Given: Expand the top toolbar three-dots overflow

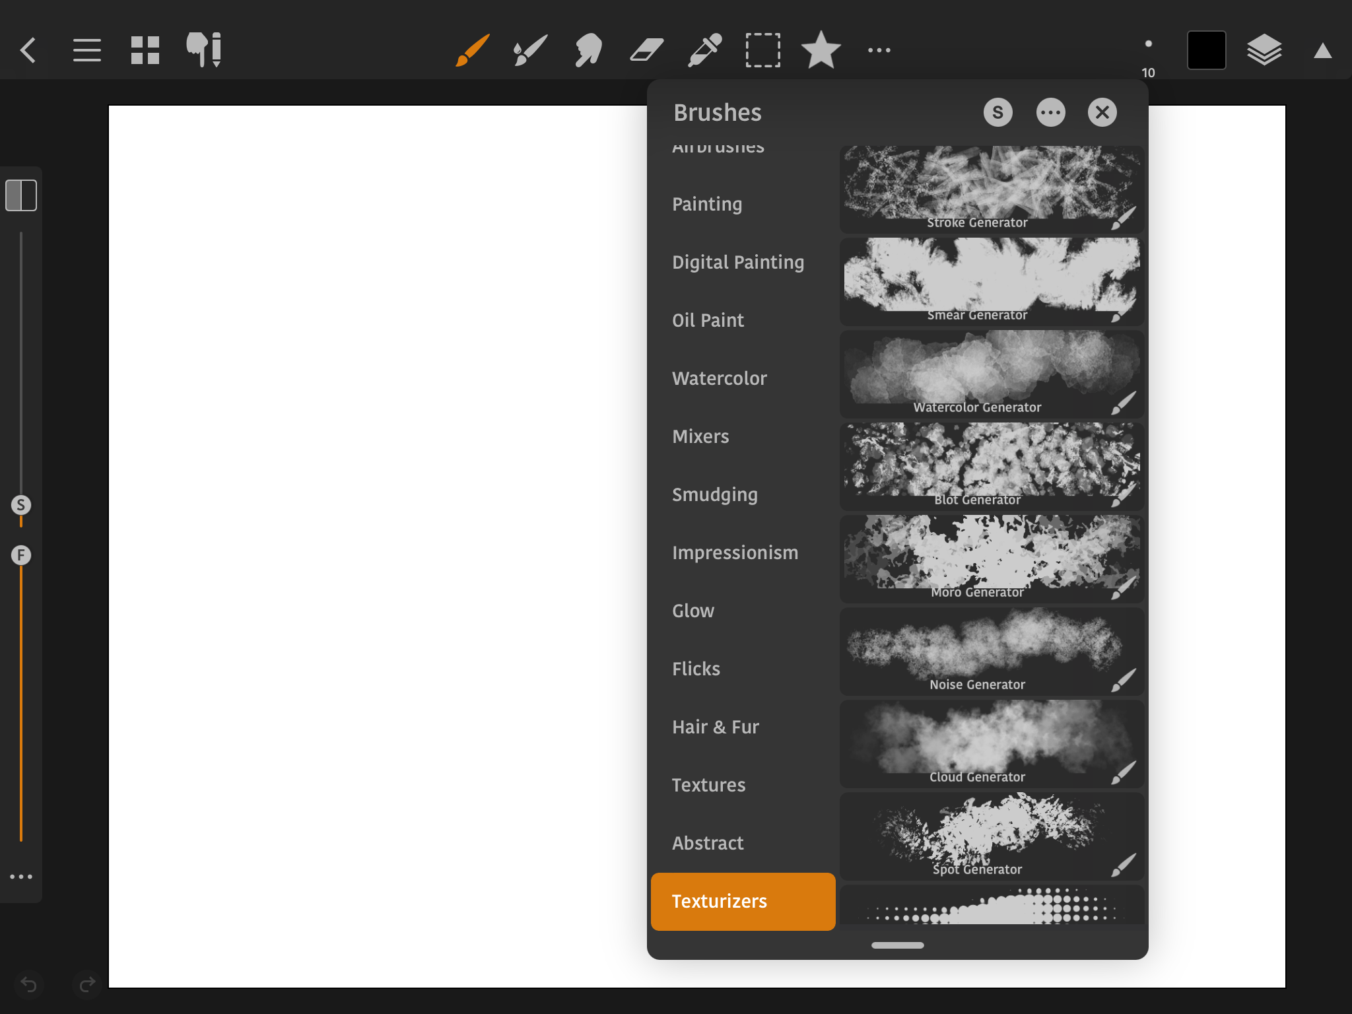Looking at the screenshot, I should click(x=879, y=50).
